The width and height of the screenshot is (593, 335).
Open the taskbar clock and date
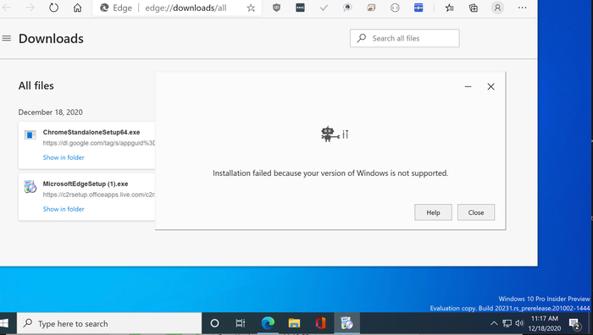click(545, 323)
